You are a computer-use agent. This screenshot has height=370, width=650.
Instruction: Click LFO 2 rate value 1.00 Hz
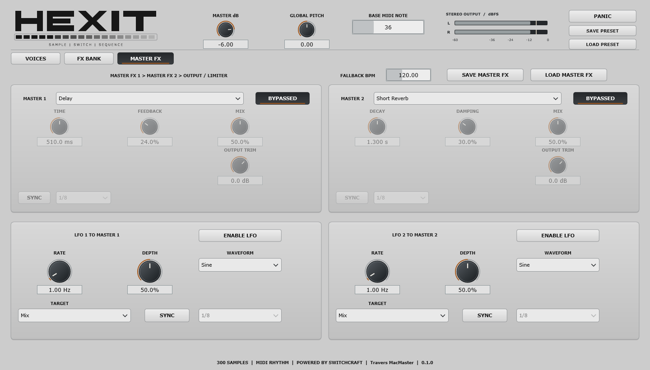coord(377,290)
